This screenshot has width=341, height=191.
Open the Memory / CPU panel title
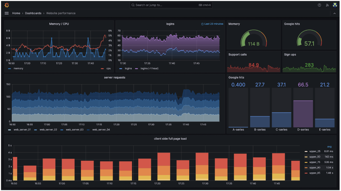(x=59, y=24)
